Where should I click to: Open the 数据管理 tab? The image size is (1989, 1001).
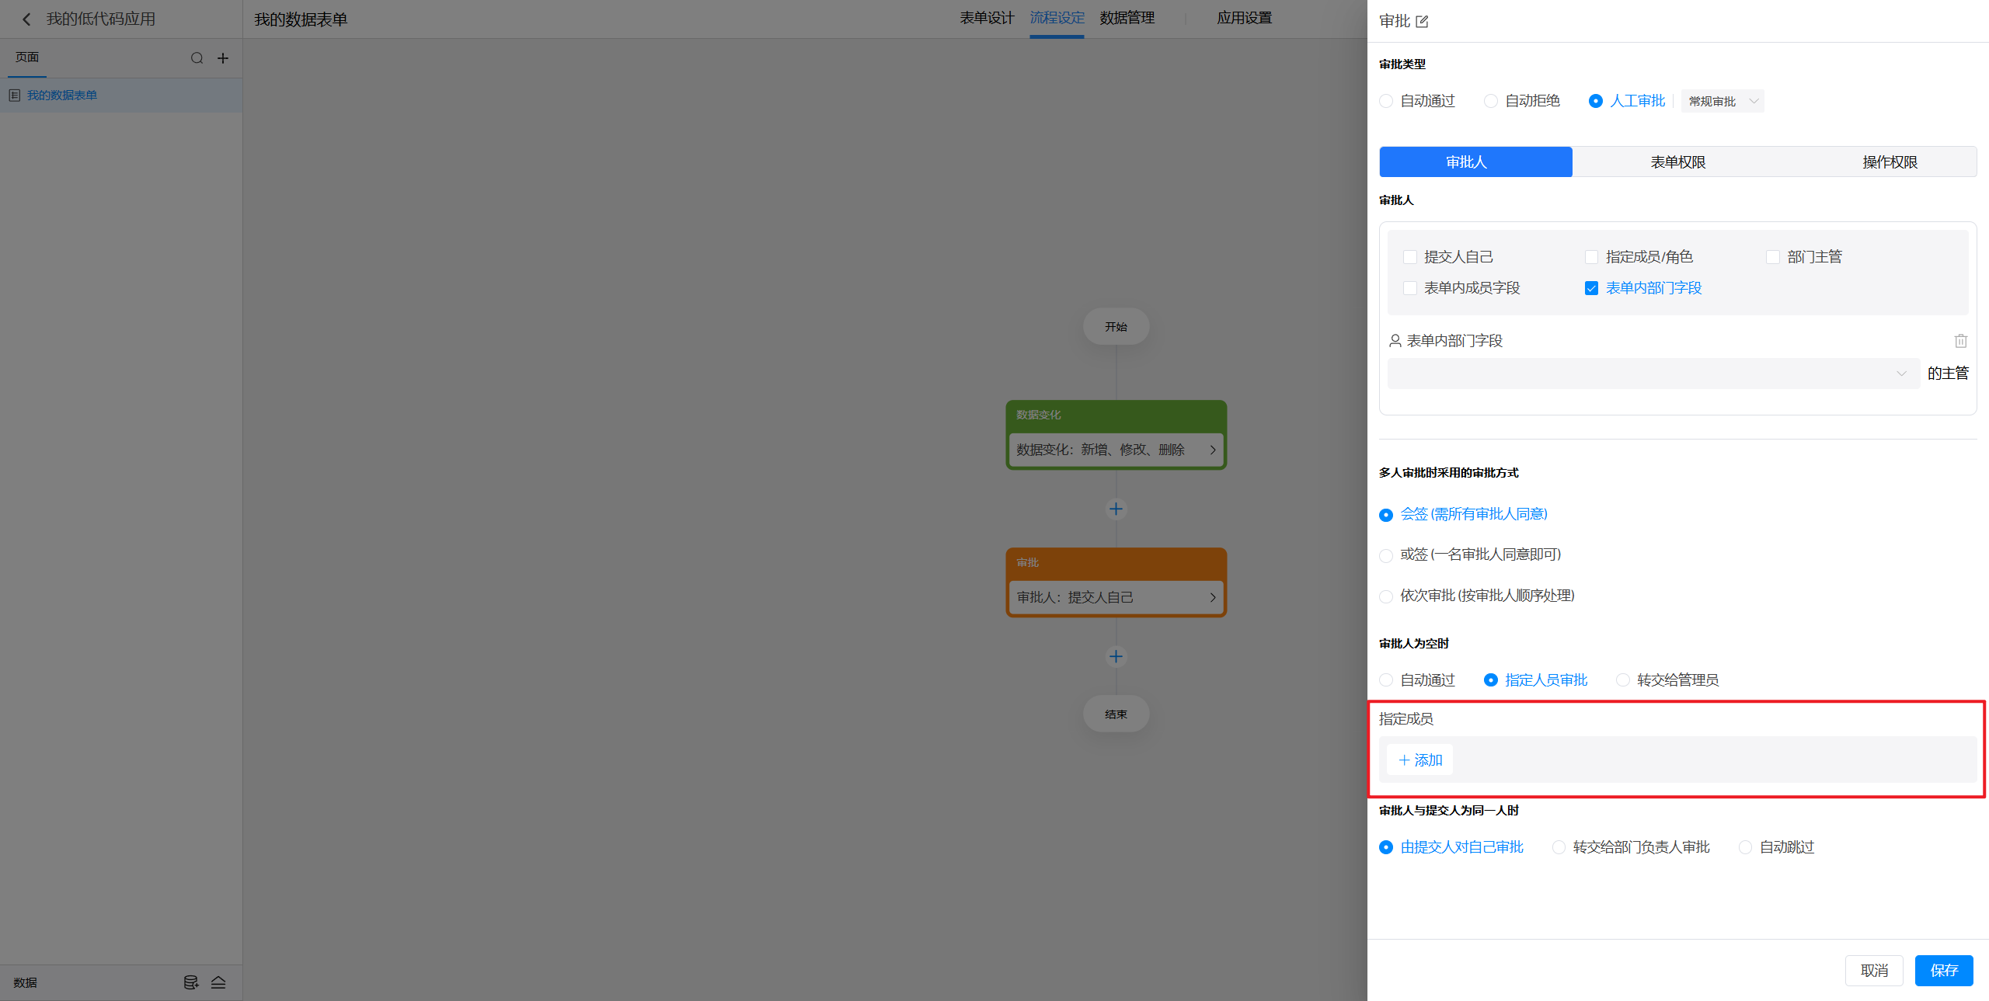point(1127,18)
